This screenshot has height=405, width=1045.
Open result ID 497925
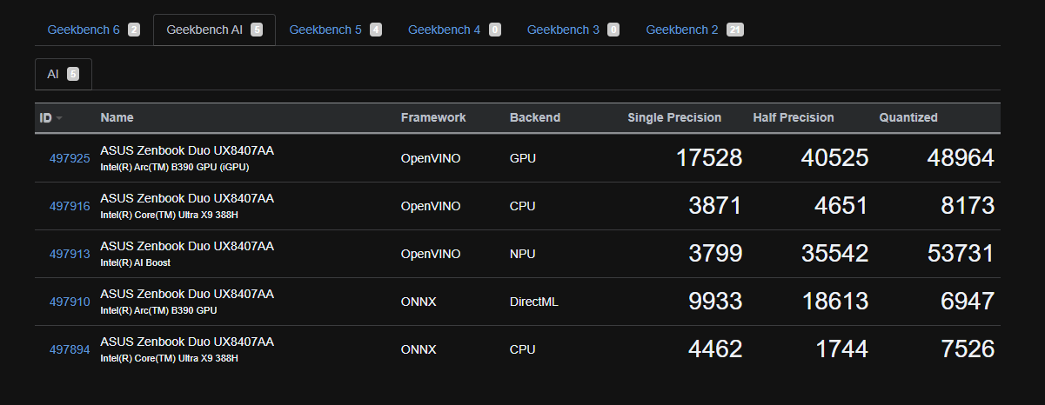pos(70,158)
